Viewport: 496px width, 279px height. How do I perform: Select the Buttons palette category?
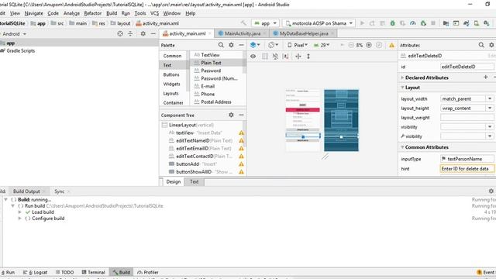171,74
